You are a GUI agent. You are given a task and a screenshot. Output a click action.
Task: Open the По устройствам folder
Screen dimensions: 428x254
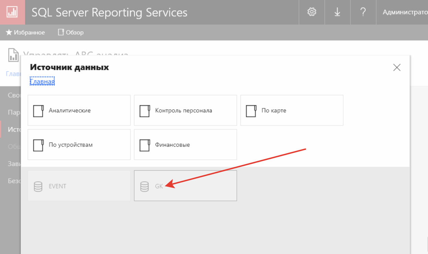click(x=79, y=145)
